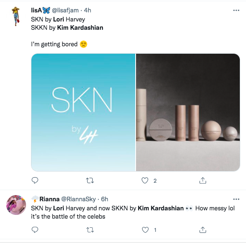Like lisA's tweet with 2 likes
Viewport: 246px width, 243px height.
145,181
